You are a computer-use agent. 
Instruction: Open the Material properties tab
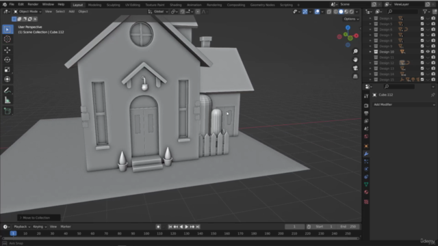pos(366,192)
